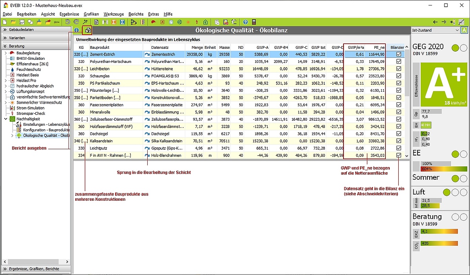Click the report output icon beside the info icon
Viewport: 470px width, 275px height.
88,30
